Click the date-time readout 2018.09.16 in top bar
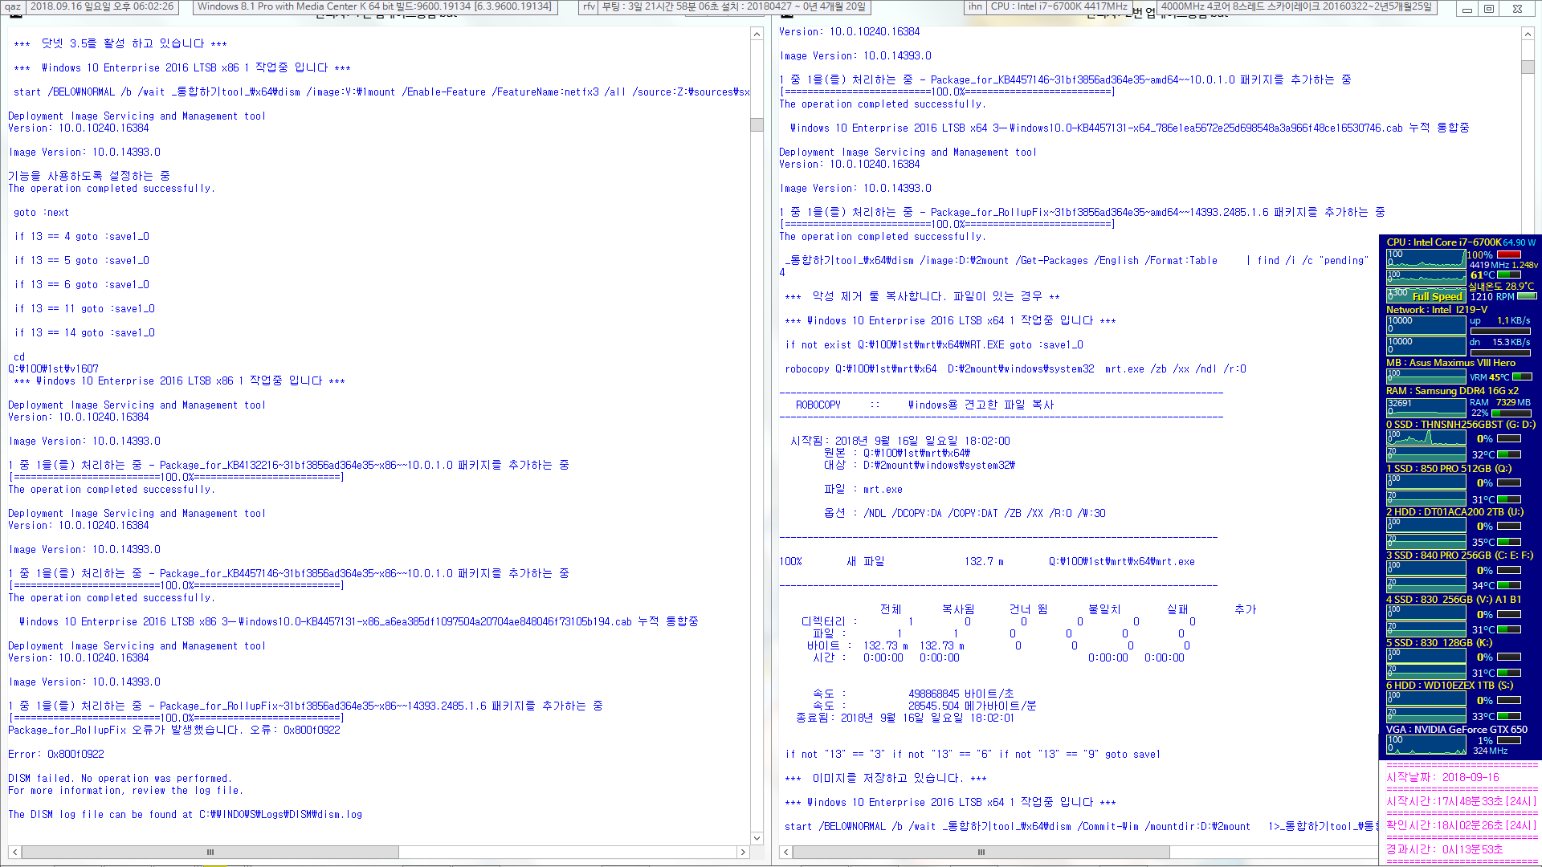Screen dimensions: 1542x867 pos(102,6)
